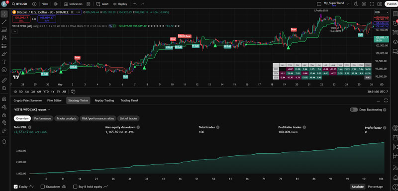Toggle hide all drawings eye icon
The width and height of the screenshot is (398, 191).
click(4, 123)
